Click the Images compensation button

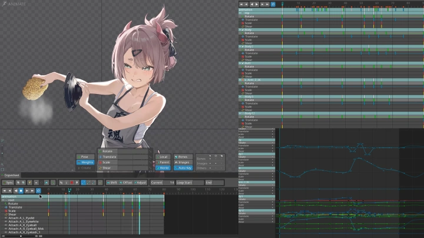(x=183, y=162)
